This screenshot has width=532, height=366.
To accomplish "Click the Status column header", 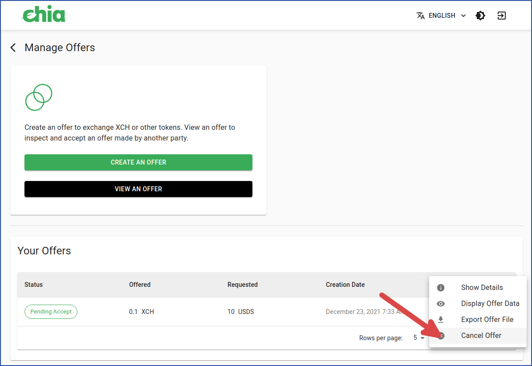I will point(33,285).
